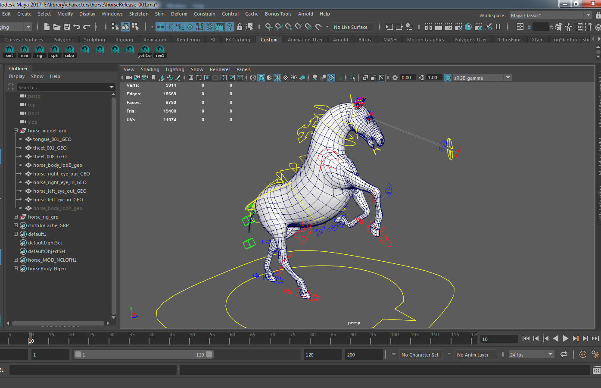The image size is (601, 388).
Task: Toggle the surfaces selection mask icon
Action: (190, 27)
